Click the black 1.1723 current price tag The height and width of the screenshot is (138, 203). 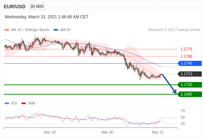pos(190,74)
